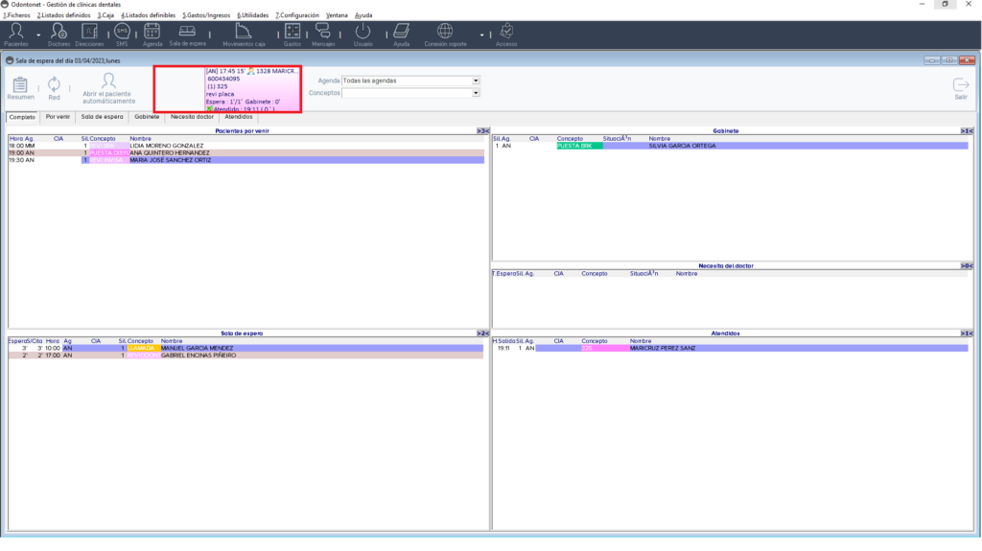982x551 pixels.
Task: Click the pink patient info card
Action: (x=252, y=89)
